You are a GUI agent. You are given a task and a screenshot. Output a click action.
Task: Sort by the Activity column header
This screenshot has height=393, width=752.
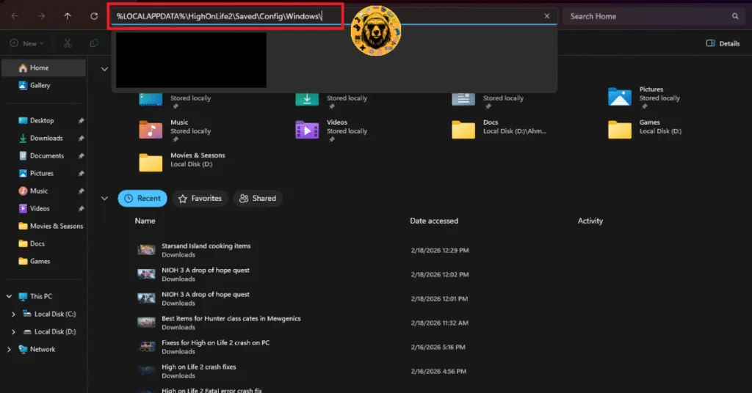(590, 221)
